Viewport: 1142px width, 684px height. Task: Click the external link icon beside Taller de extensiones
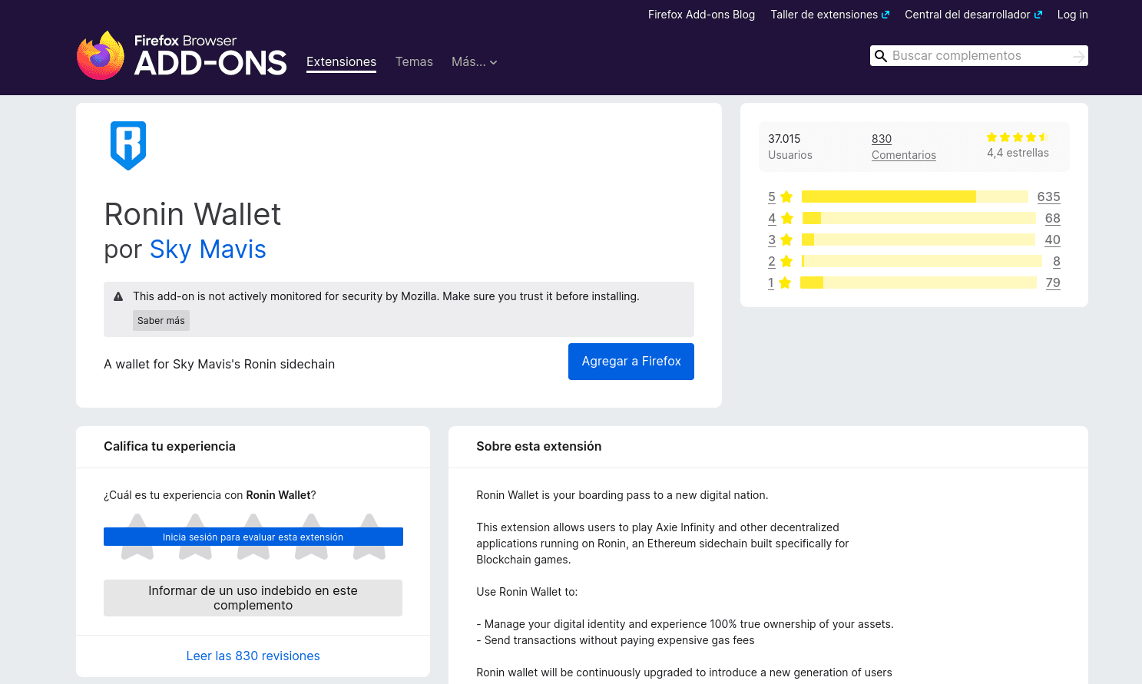885,15
